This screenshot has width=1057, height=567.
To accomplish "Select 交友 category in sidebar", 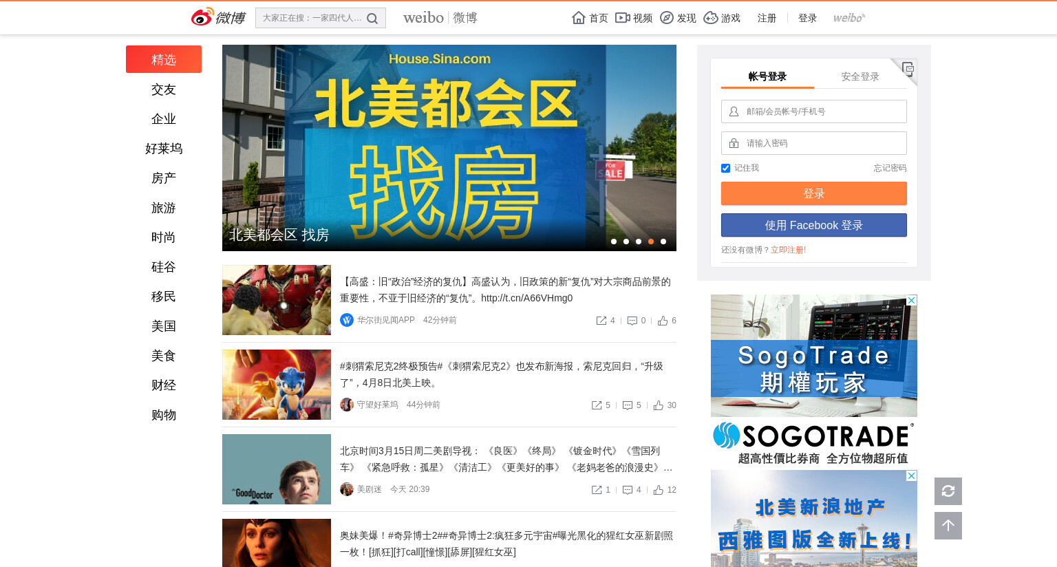I will (x=164, y=89).
